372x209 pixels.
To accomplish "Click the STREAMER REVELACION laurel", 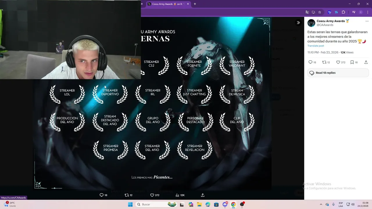I will pyautogui.click(x=195, y=150).
